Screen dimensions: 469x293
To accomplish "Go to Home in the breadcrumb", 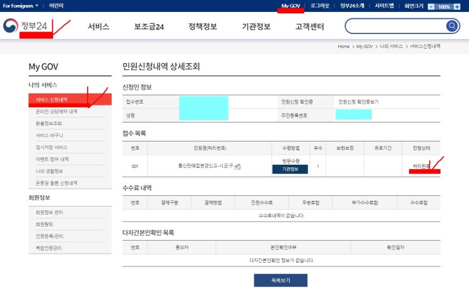I will click(343, 46).
